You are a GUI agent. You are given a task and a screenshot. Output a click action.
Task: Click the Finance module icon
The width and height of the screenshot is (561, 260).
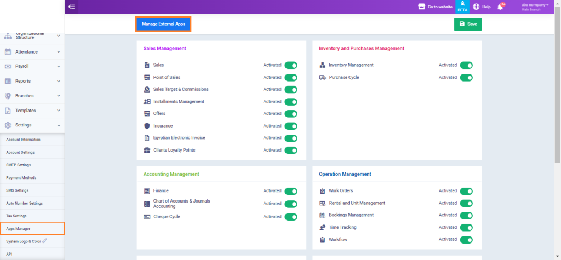click(x=147, y=191)
